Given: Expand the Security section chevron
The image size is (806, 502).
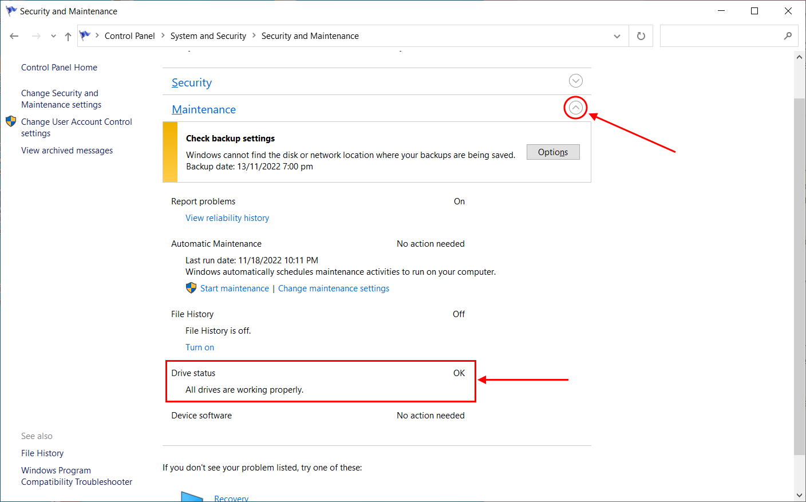Looking at the screenshot, I should [x=576, y=81].
